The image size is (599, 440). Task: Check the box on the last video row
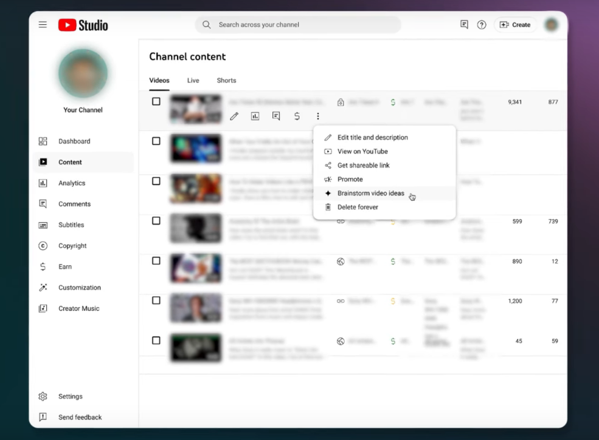point(156,340)
